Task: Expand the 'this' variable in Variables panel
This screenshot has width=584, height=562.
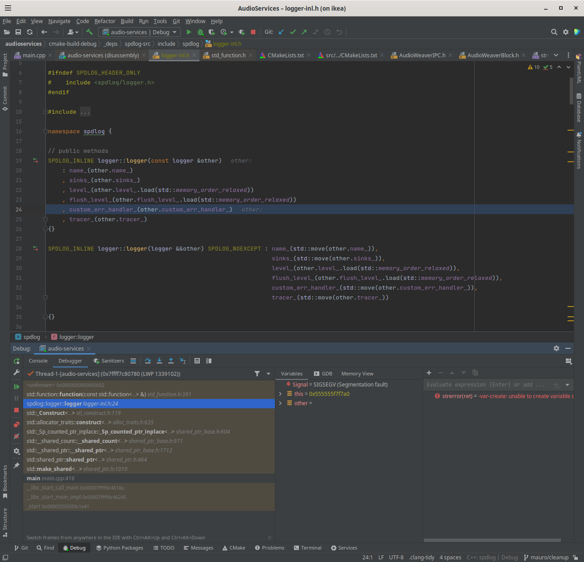Action: [280, 394]
